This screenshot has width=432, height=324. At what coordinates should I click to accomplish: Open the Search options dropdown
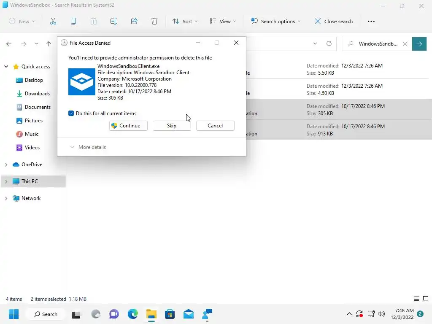(276, 21)
